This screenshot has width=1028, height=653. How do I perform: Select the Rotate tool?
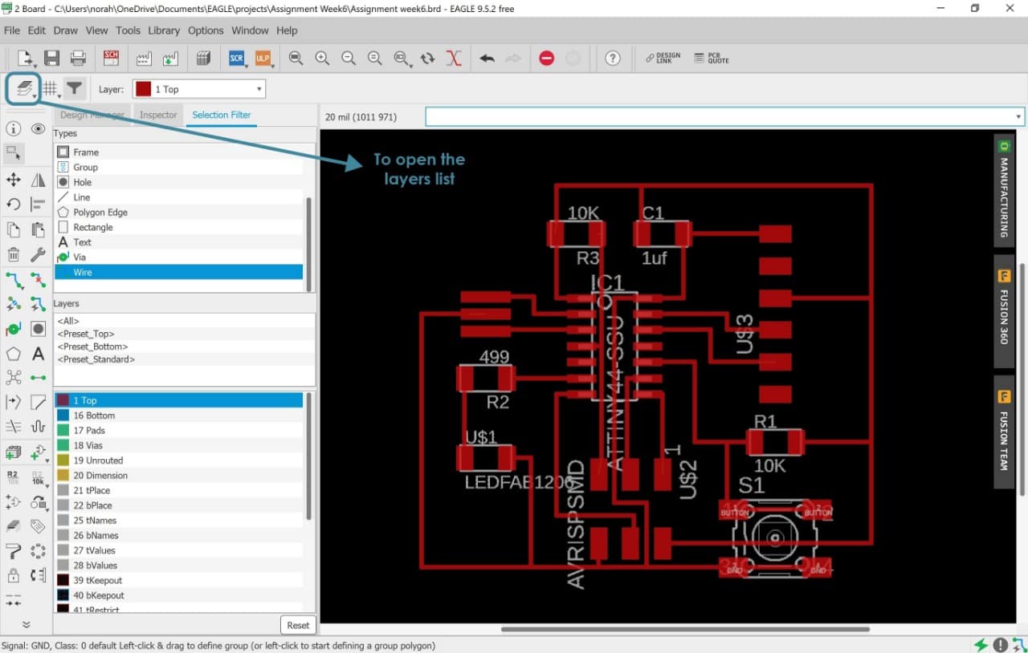tap(14, 205)
